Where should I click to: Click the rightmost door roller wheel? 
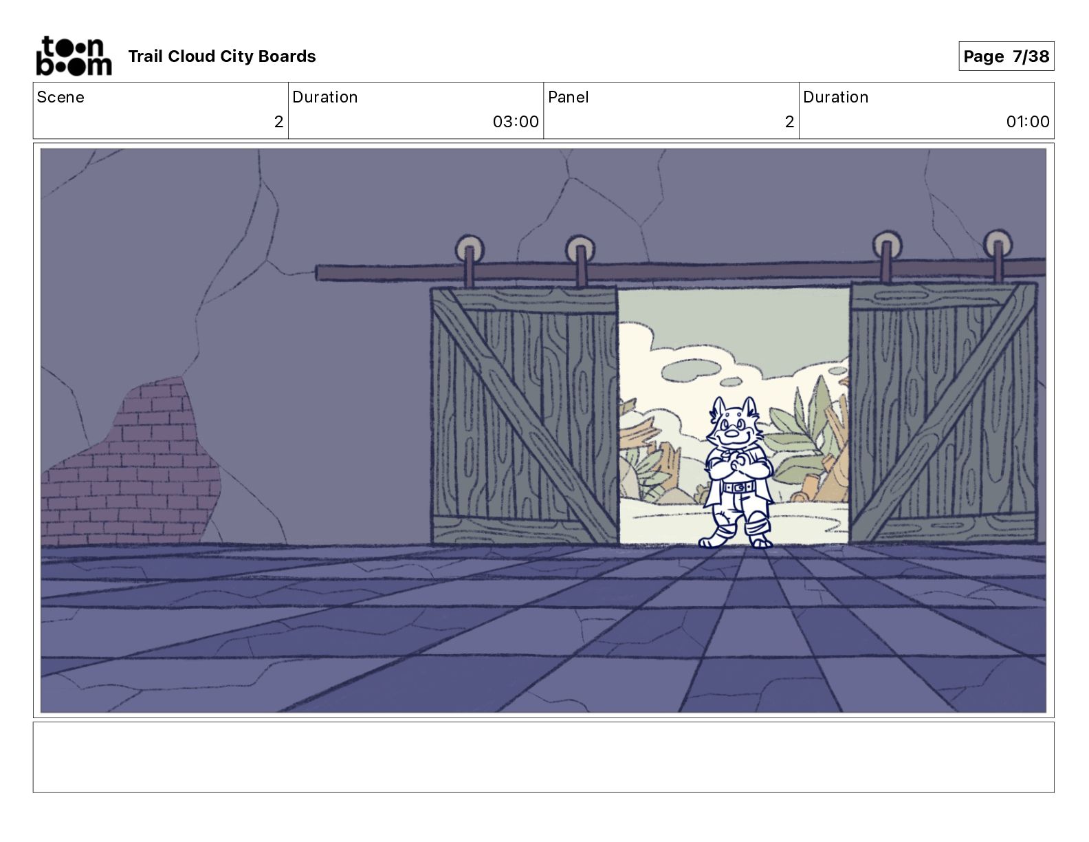[x=997, y=244]
